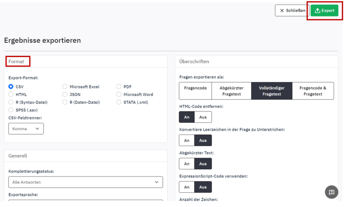Click the Überschriften panel heading
344x207 pixels.
(194, 61)
